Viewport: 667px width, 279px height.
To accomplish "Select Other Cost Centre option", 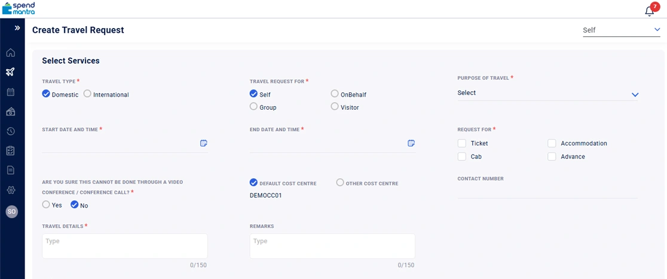I will (340, 183).
